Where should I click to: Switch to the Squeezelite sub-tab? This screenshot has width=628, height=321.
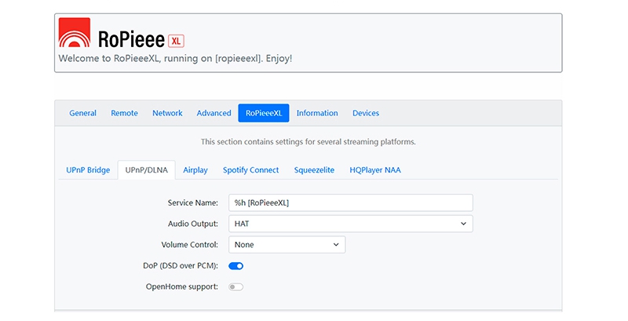pyautogui.click(x=314, y=170)
